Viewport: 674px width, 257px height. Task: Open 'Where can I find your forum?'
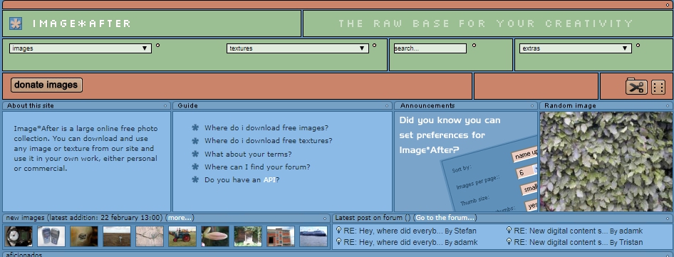click(257, 167)
